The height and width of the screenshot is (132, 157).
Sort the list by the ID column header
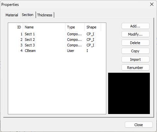tap(16, 27)
